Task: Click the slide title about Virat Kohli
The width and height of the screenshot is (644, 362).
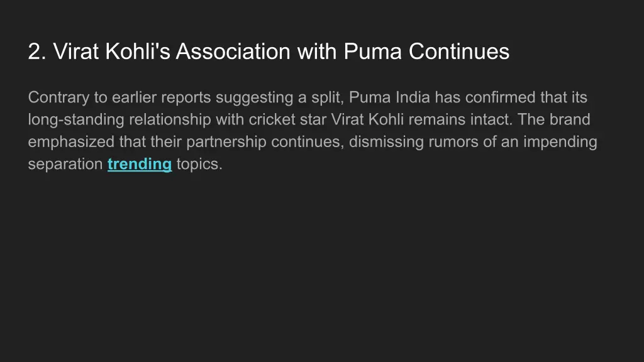Action: point(269,52)
